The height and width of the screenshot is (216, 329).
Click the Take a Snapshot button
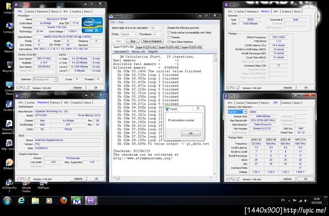click(x=152, y=41)
